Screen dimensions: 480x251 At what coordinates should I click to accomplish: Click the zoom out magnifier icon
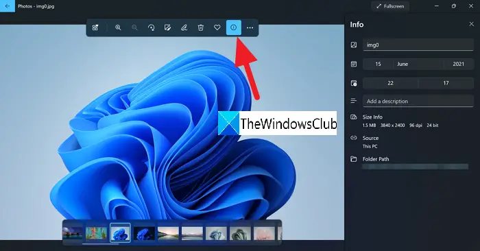pyautogui.click(x=134, y=27)
